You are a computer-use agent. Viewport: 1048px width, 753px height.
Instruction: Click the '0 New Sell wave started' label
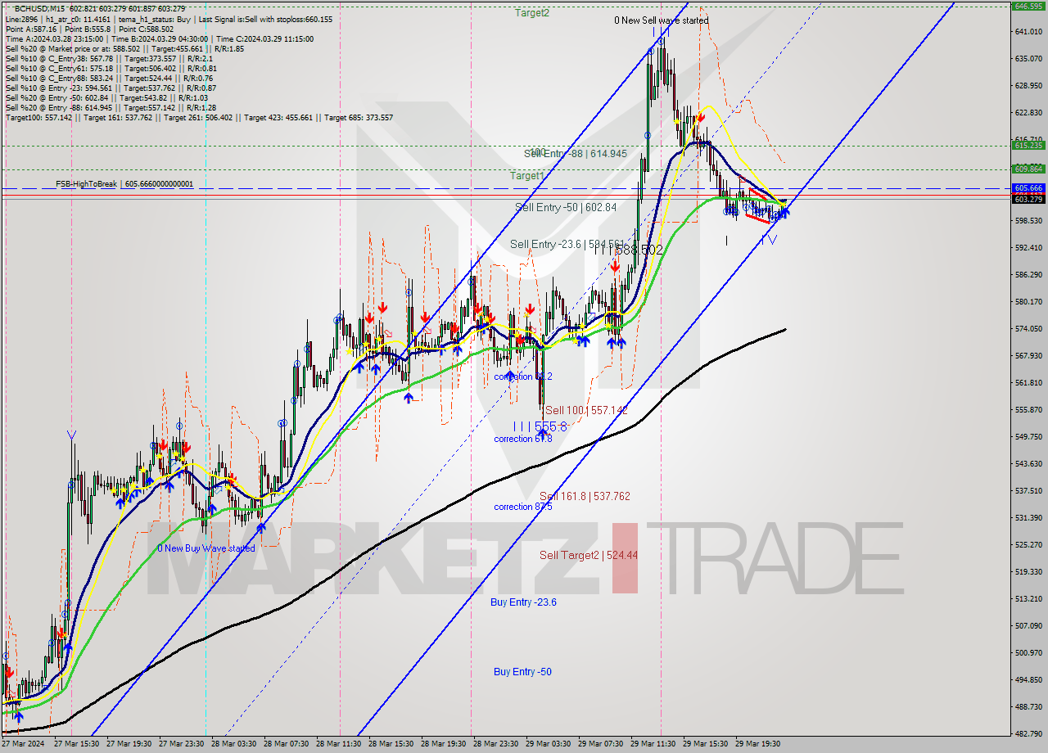click(x=662, y=20)
